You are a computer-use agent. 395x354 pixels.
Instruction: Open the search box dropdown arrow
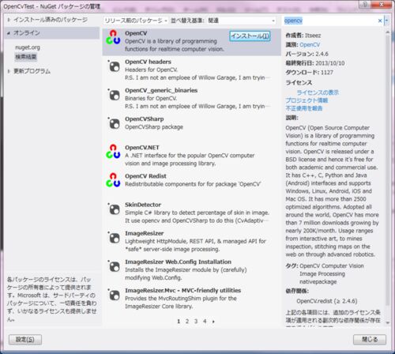pos(386,21)
